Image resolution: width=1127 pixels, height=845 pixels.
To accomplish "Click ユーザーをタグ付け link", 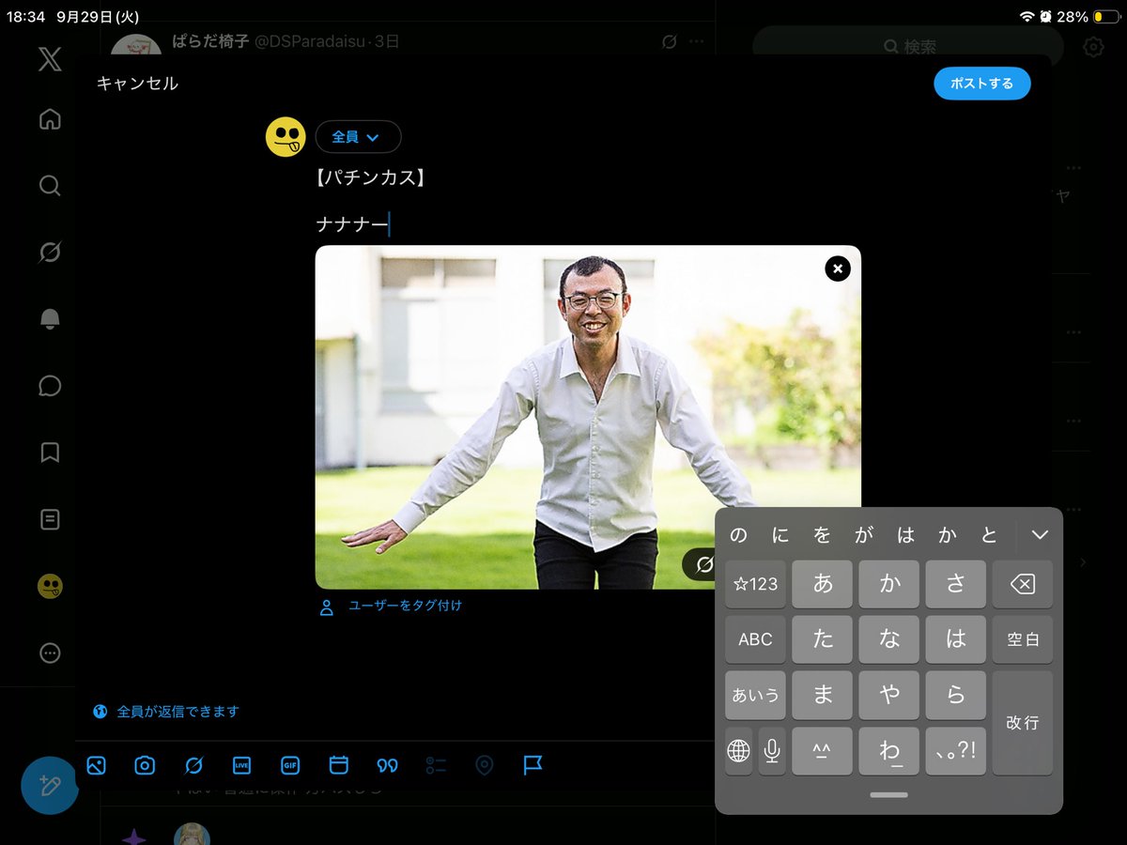I will [405, 607].
